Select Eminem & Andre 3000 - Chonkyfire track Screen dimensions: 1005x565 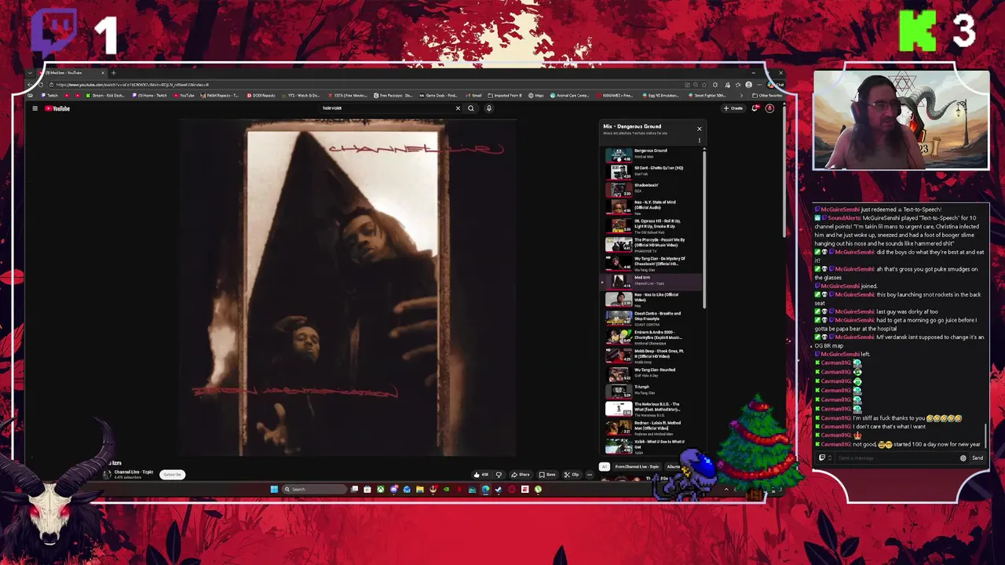click(x=653, y=337)
